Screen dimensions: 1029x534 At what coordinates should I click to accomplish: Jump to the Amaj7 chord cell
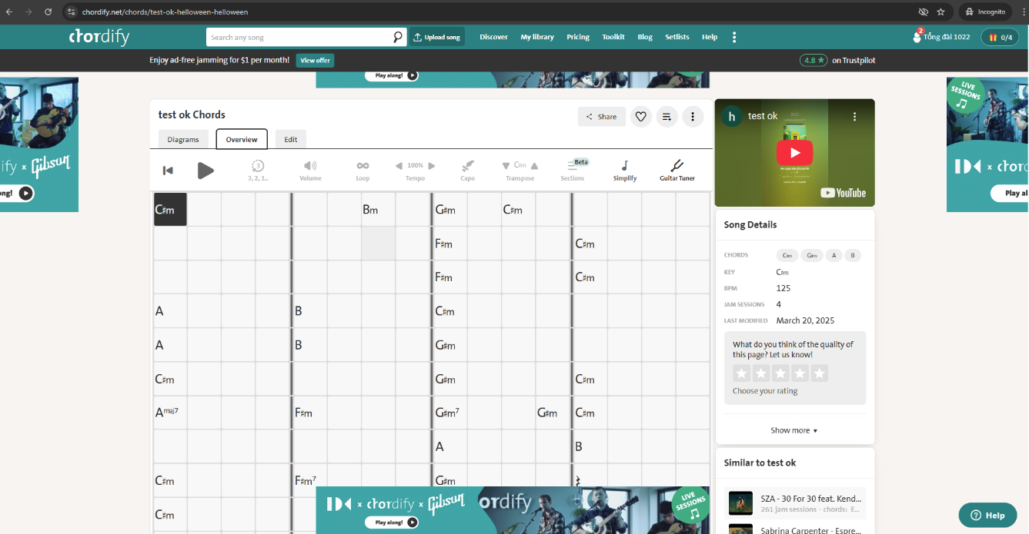click(170, 413)
